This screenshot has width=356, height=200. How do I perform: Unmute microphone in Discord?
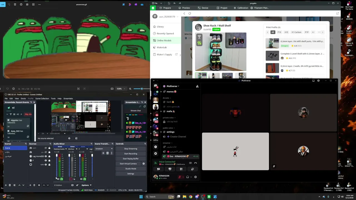tap(180, 177)
